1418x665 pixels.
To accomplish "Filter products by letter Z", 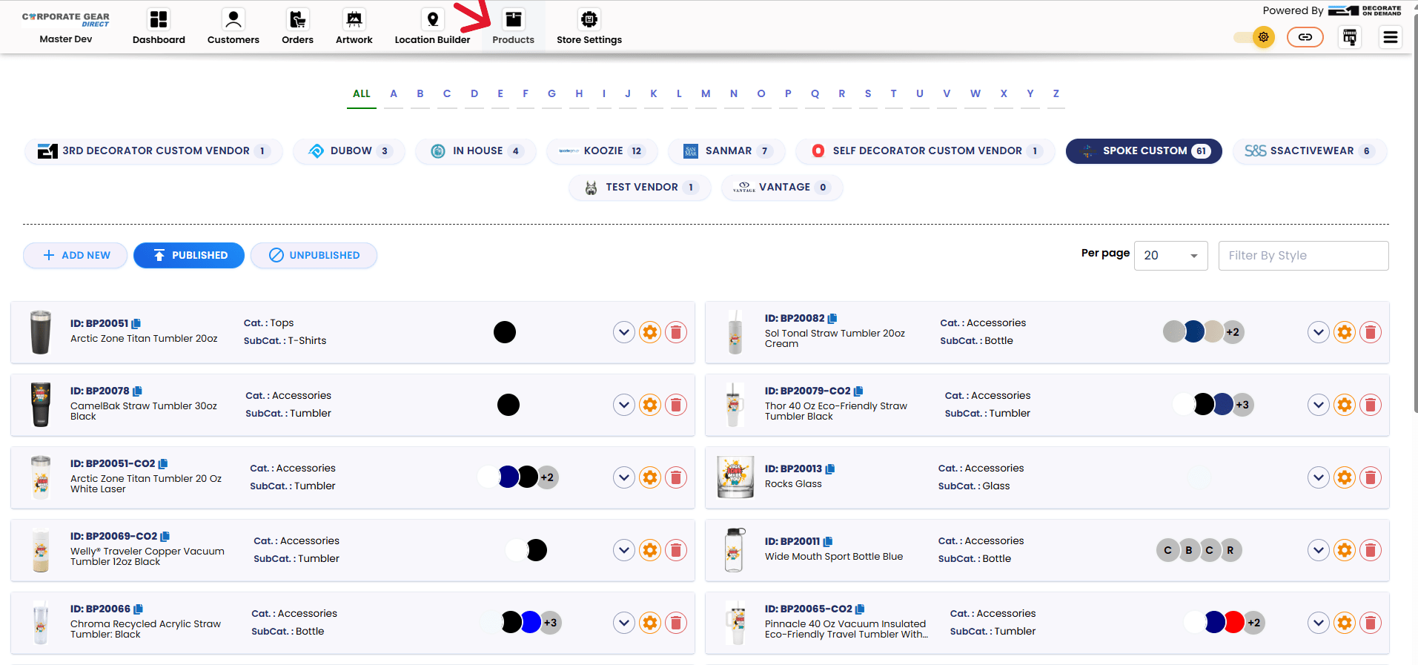I will pyautogui.click(x=1056, y=94).
